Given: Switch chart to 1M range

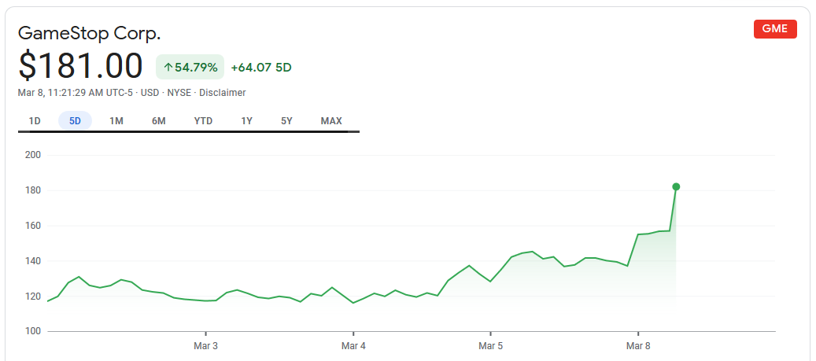Looking at the screenshot, I should click(116, 121).
